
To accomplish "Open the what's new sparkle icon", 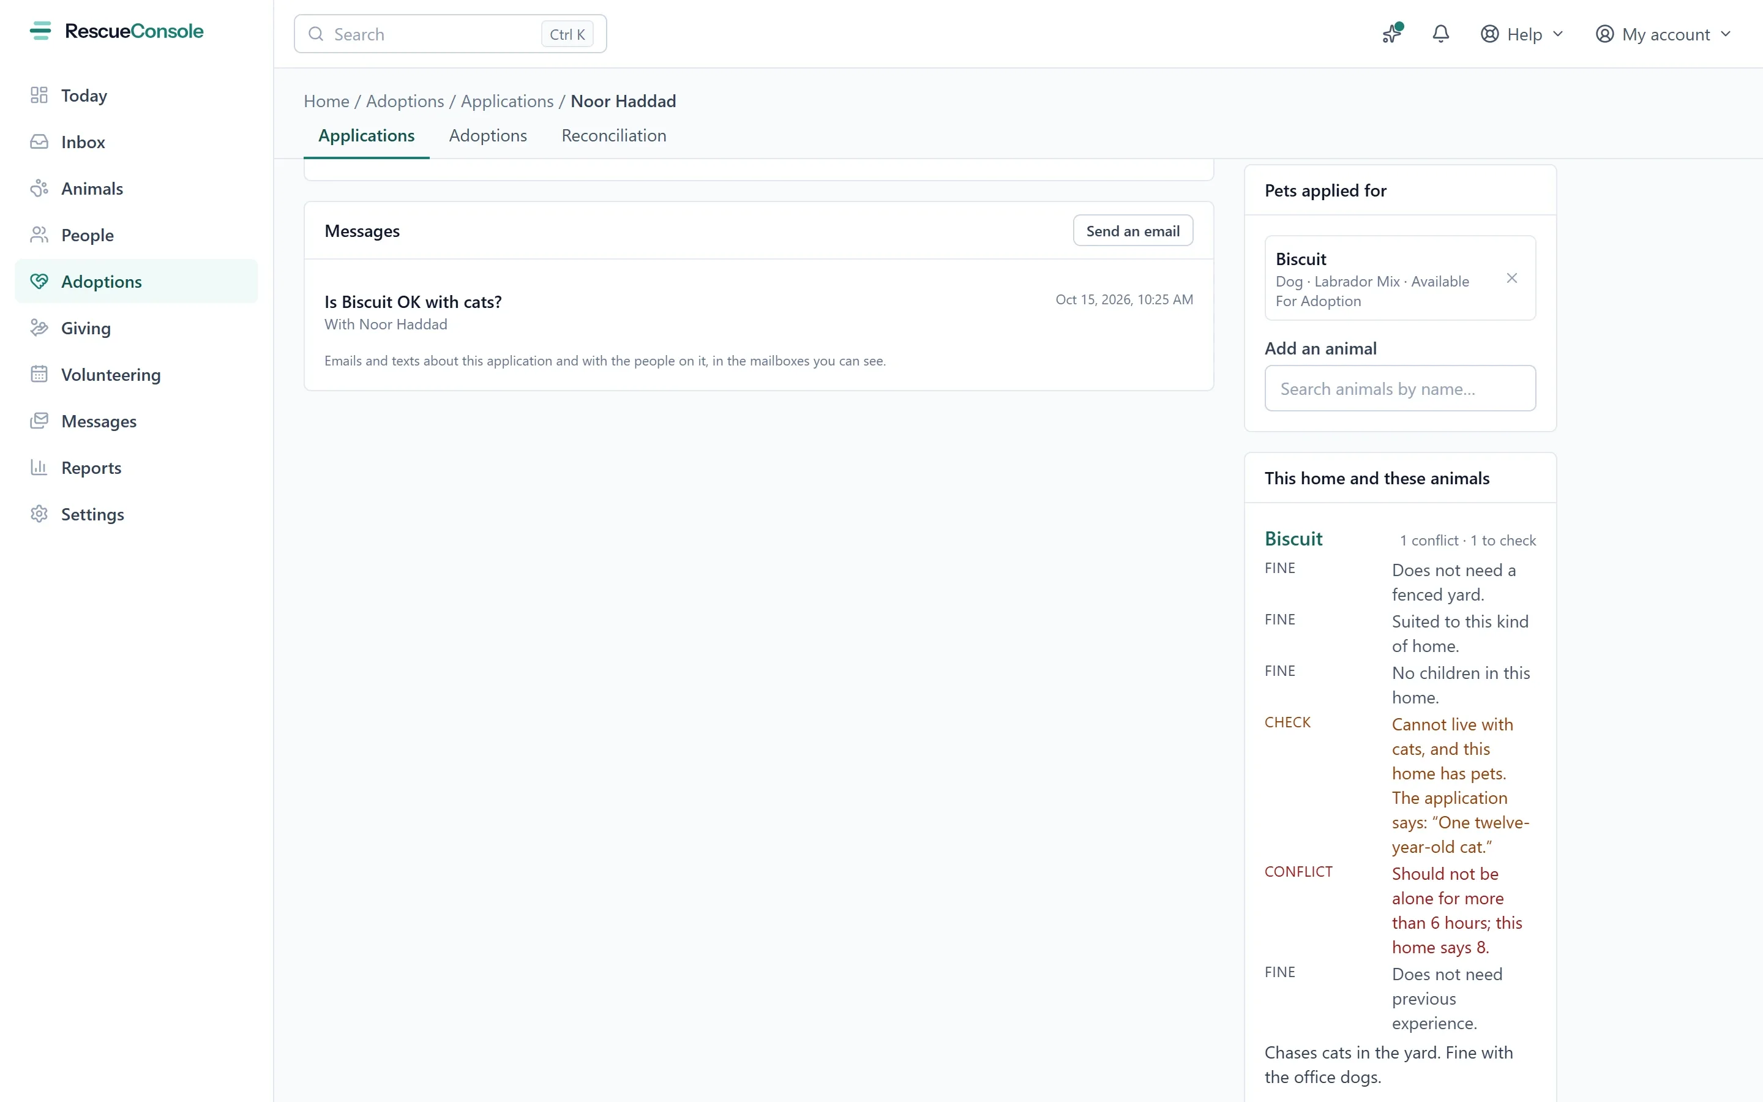I will click(x=1392, y=34).
